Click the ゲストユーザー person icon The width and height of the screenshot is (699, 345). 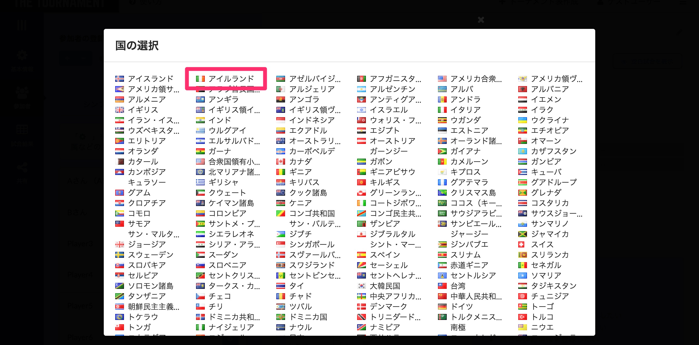tap(601, 2)
